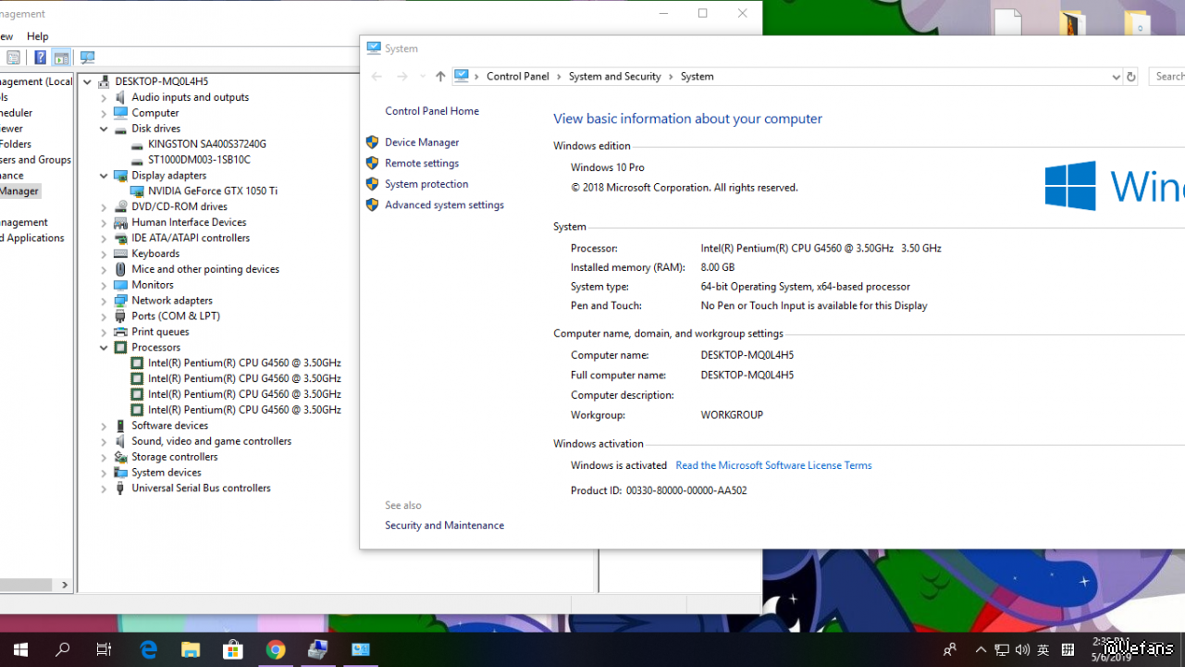Viewport: 1185px width, 667px height.
Task: Click the volume speaker icon in system tray
Action: coord(1022,649)
